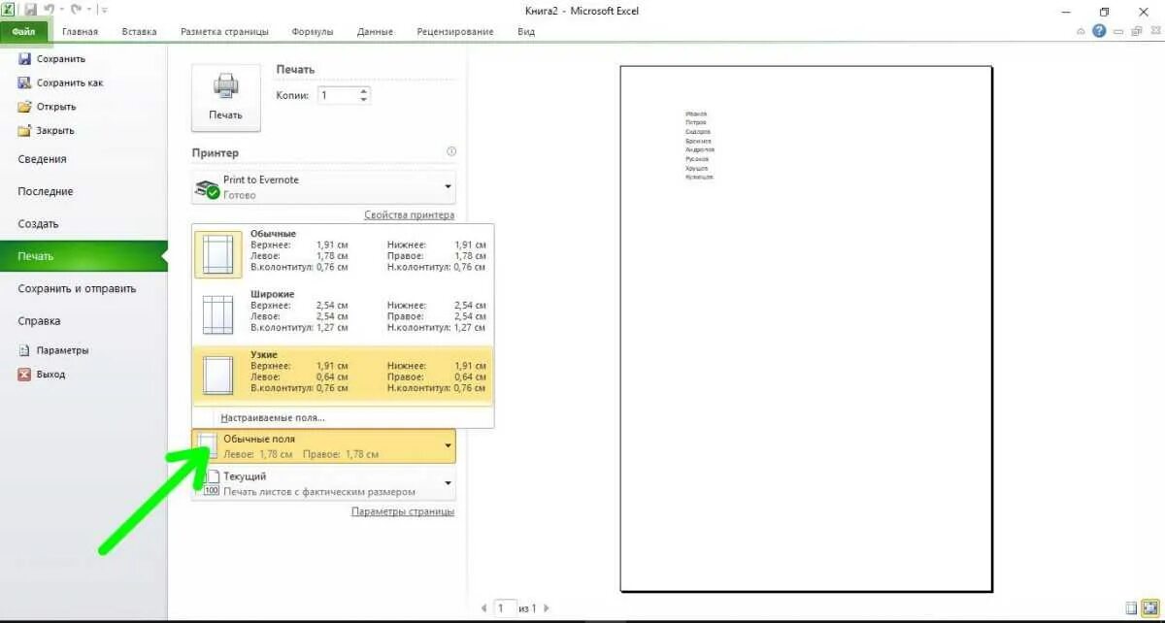1165x623 pixels.
Task: Open the Формулы ribbon tab
Action: coord(313,31)
